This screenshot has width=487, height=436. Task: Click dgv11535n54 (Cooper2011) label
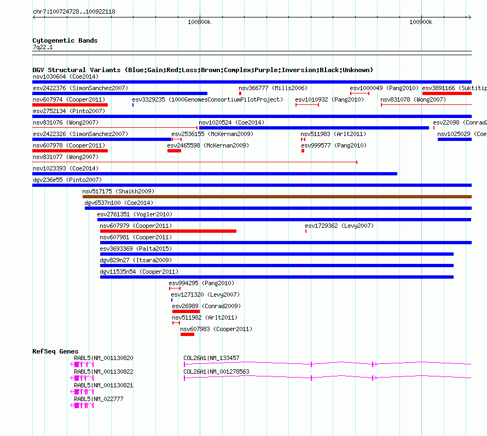tap(139, 272)
